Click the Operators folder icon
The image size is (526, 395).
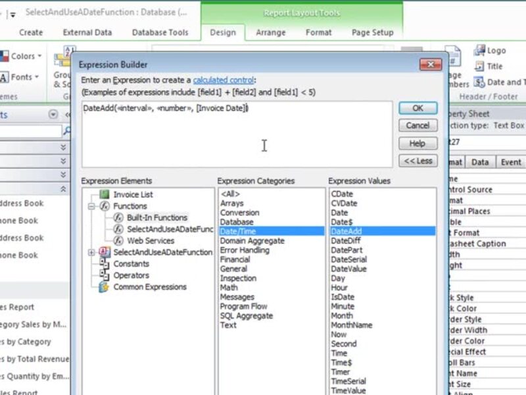(104, 275)
